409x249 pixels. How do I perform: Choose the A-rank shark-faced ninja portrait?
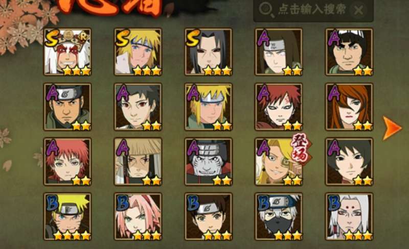pyautogui.click(x=209, y=162)
